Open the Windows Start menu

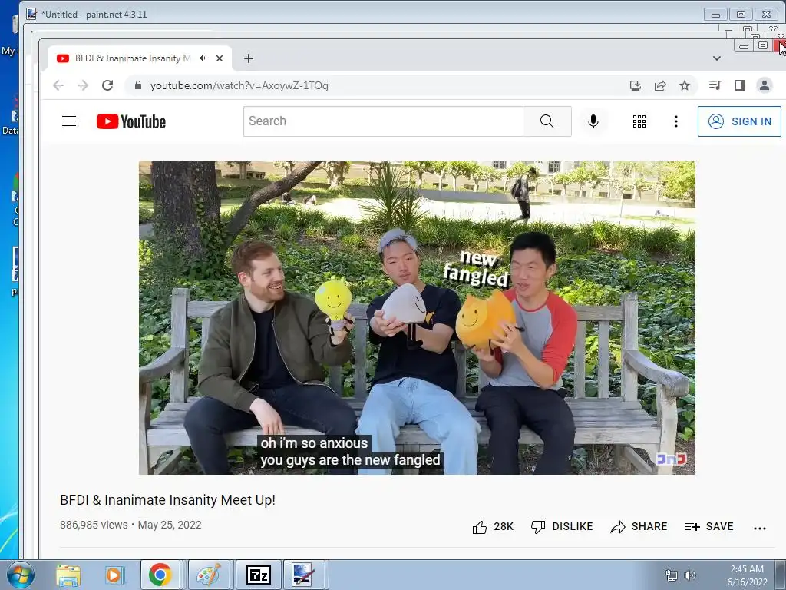point(21,575)
